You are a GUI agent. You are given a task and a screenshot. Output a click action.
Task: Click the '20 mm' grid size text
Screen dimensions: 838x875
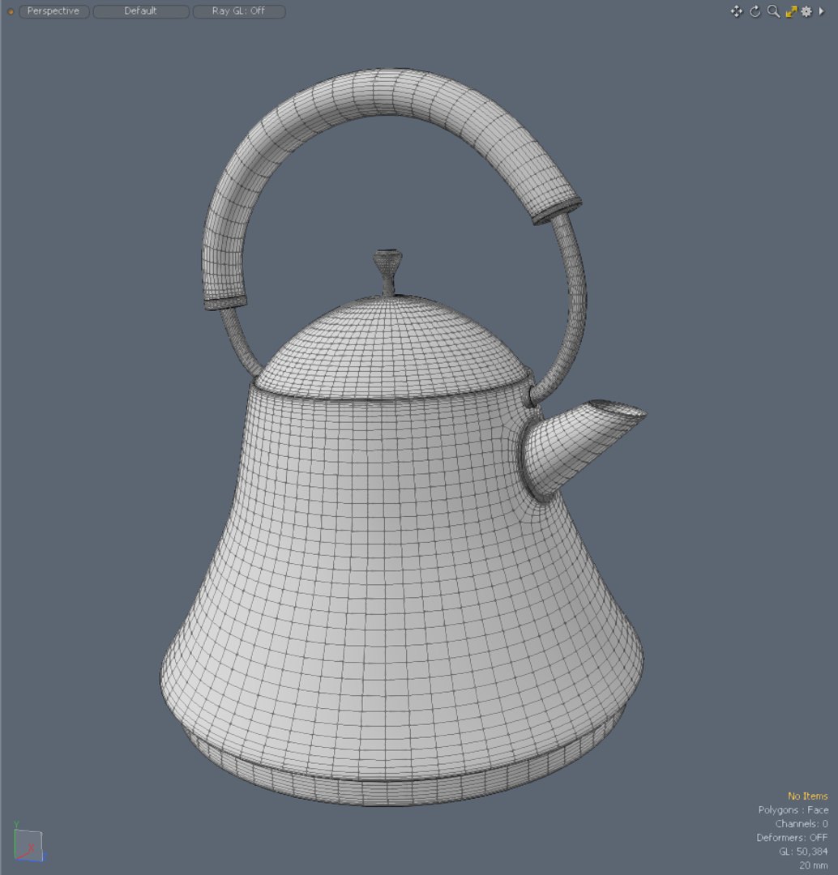[814, 865]
